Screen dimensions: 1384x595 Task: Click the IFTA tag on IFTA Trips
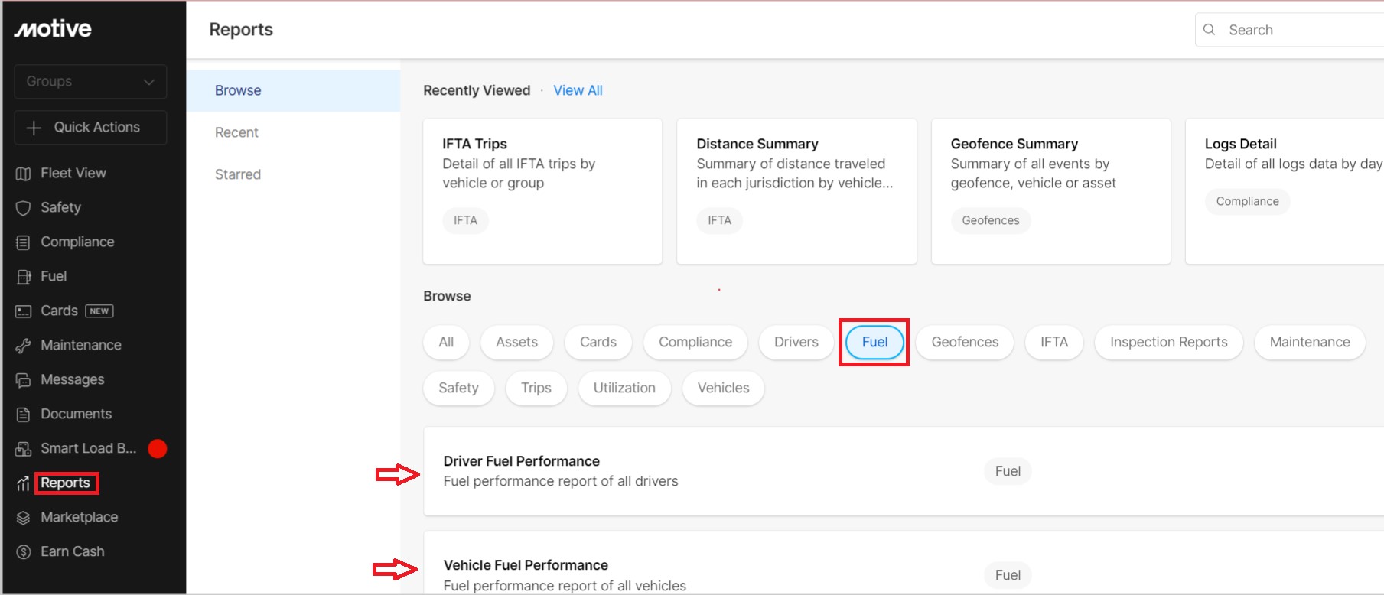tap(465, 221)
